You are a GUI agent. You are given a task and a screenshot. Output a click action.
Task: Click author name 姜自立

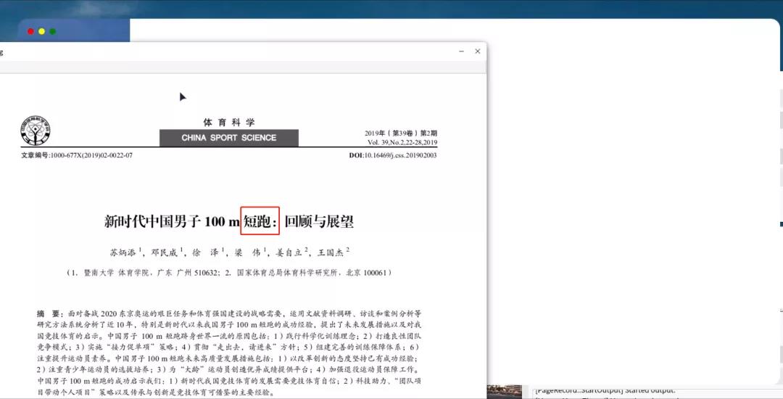[289, 252]
